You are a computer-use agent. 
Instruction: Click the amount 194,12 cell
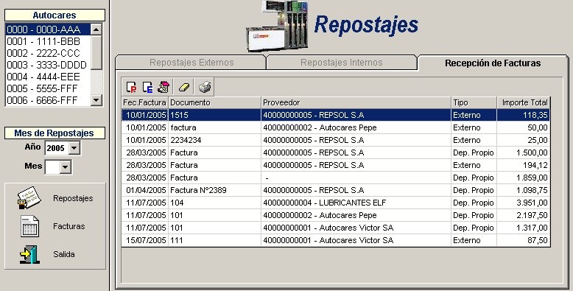click(x=524, y=165)
